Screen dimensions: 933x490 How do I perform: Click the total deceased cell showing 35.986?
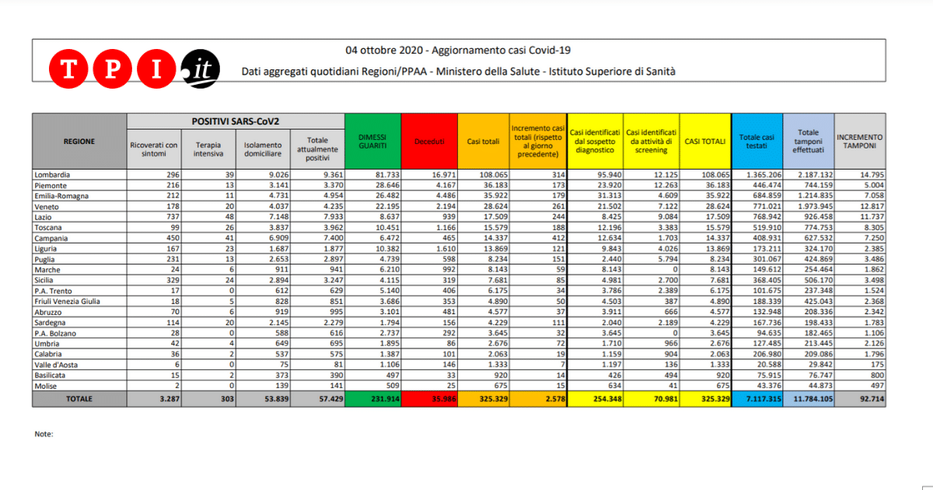tap(429, 398)
